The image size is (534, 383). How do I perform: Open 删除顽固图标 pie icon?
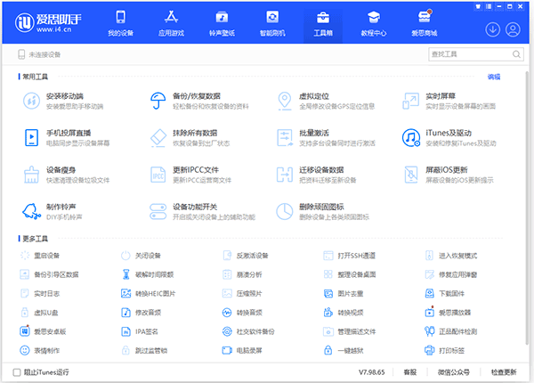(285, 211)
